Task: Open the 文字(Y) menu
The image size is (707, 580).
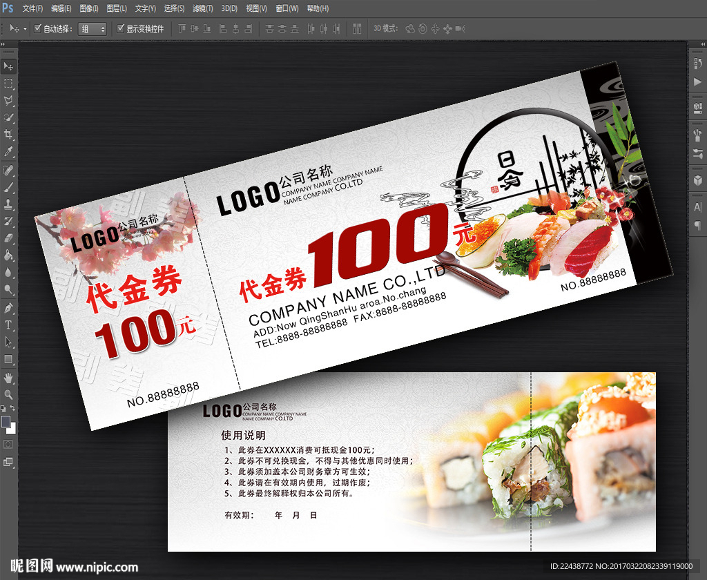Action: [145, 8]
